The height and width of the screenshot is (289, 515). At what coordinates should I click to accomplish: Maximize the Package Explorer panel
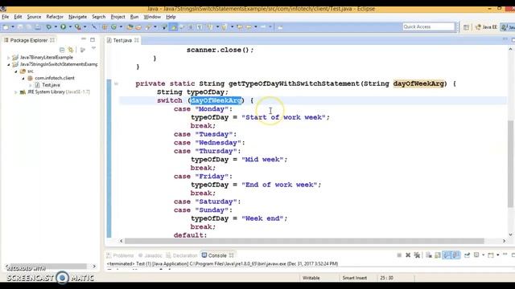tap(93, 39)
